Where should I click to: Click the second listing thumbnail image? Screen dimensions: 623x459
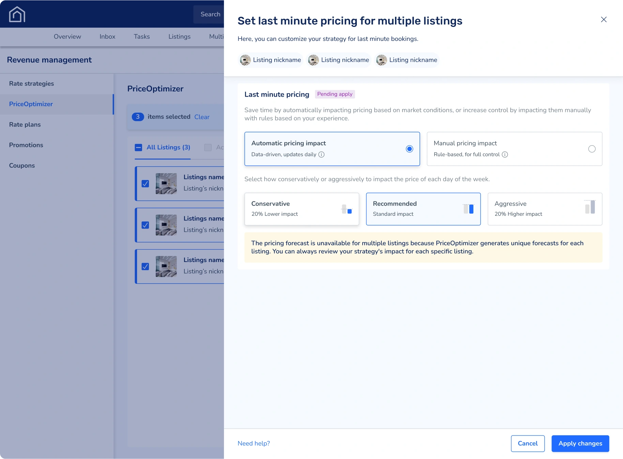click(166, 225)
